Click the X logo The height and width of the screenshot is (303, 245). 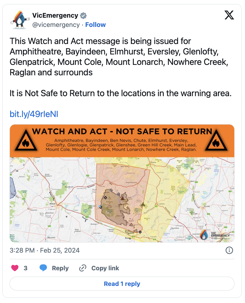pyautogui.click(x=229, y=16)
